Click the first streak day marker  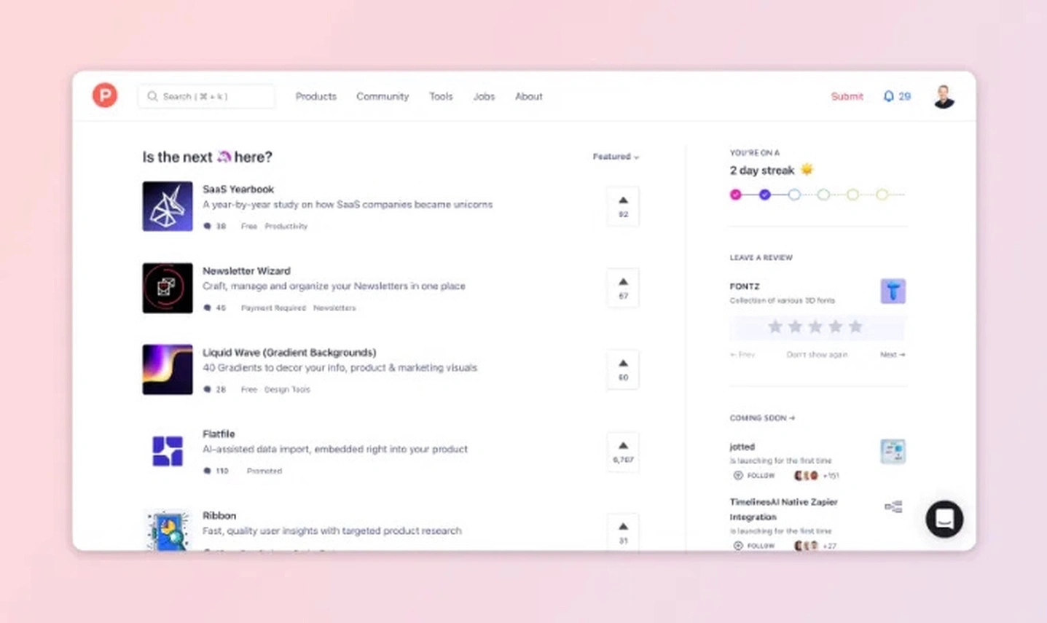pyautogui.click(x=735, y=195)
